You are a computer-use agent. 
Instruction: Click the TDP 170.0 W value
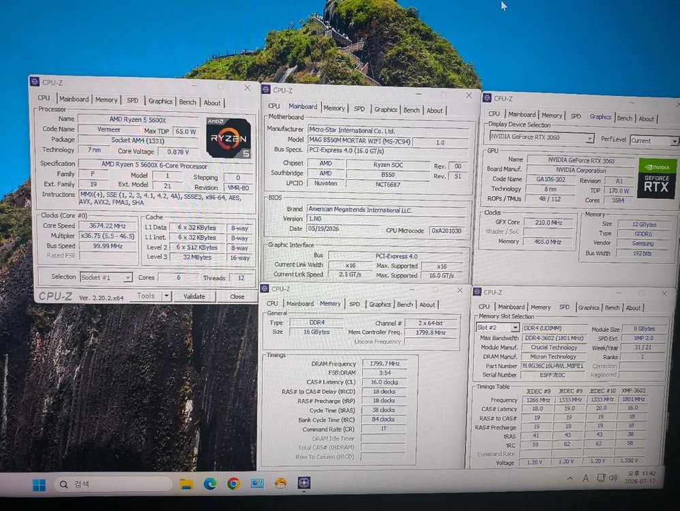pyautogui.click(x=618, y=191)
